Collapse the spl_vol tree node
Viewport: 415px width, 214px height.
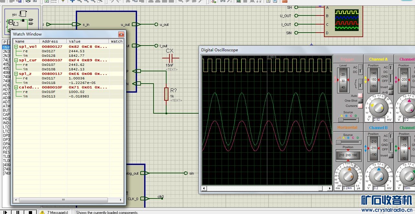click(16, 46)
